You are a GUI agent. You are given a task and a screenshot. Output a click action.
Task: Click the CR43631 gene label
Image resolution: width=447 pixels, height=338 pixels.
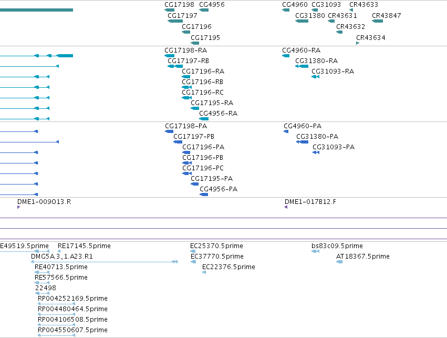click(x=342, y=16)
